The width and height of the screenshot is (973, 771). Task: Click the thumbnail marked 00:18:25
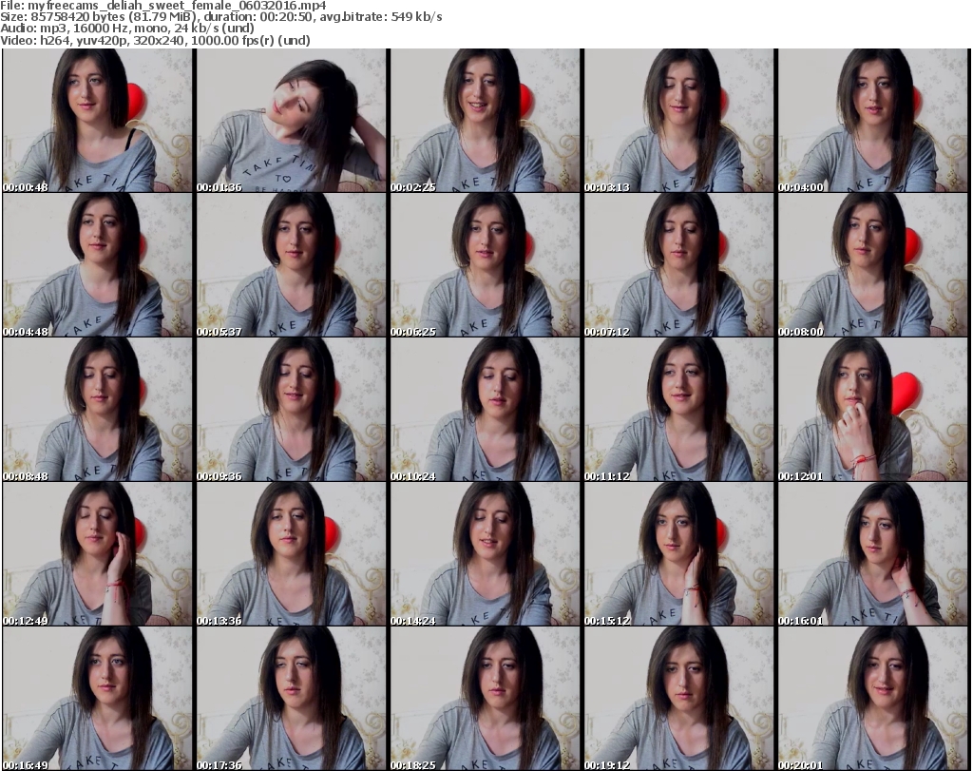[x=486, y=697]
